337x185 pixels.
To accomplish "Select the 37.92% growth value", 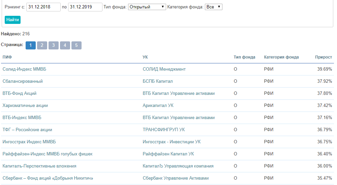I will pos(325,81).
